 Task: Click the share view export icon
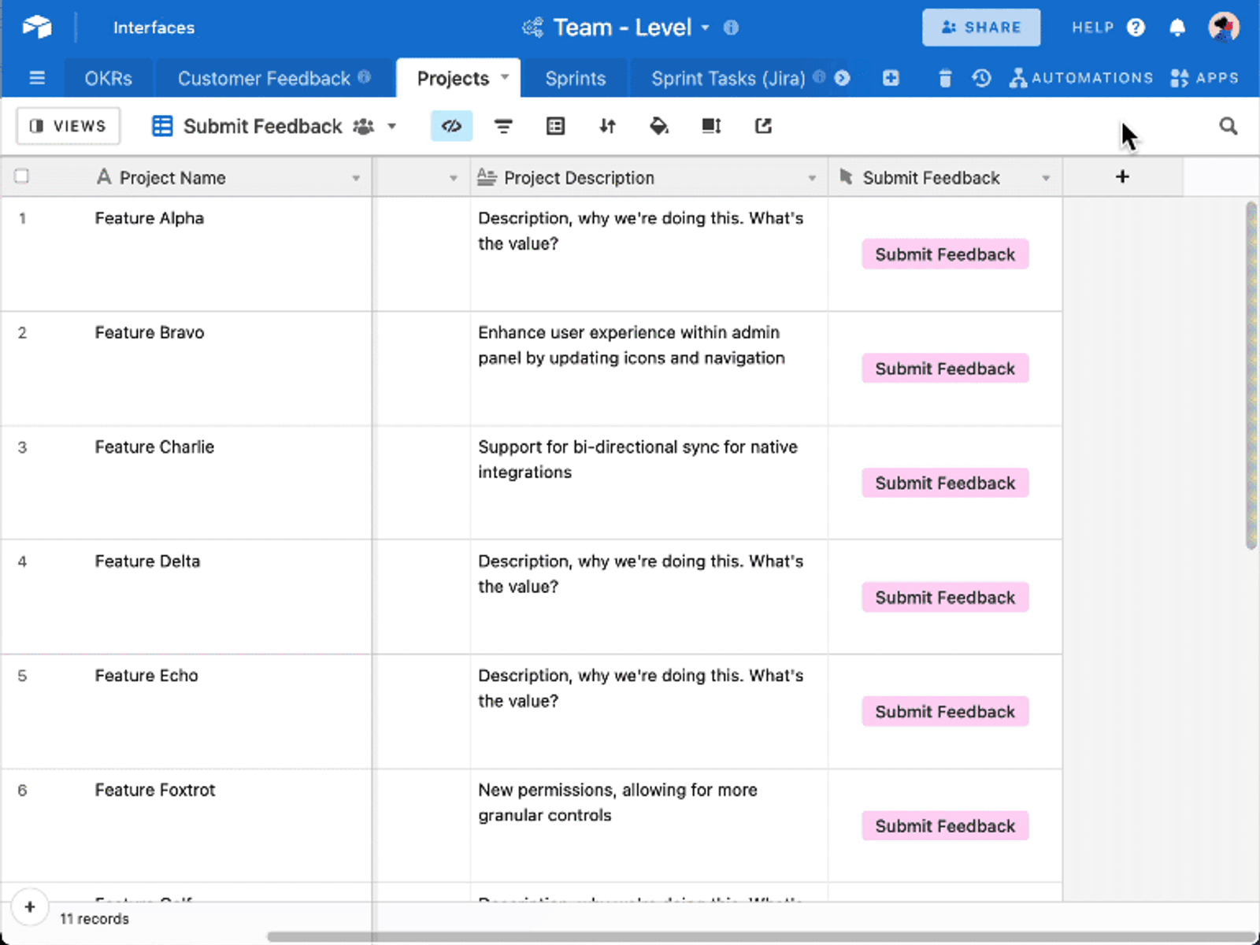tap(763, 126)
